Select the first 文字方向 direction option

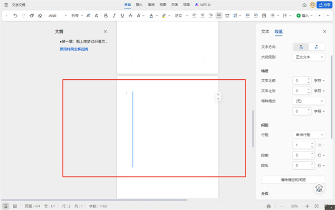[301, 47]
